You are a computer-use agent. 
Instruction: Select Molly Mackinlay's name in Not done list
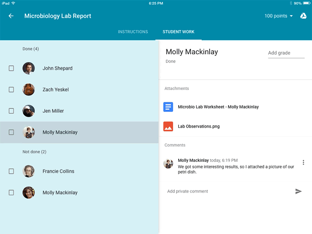click(60, 193)
